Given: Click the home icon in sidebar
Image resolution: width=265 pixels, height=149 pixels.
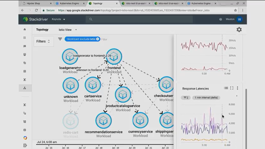Looking at the screenshot, I should [x=25, y=29].
